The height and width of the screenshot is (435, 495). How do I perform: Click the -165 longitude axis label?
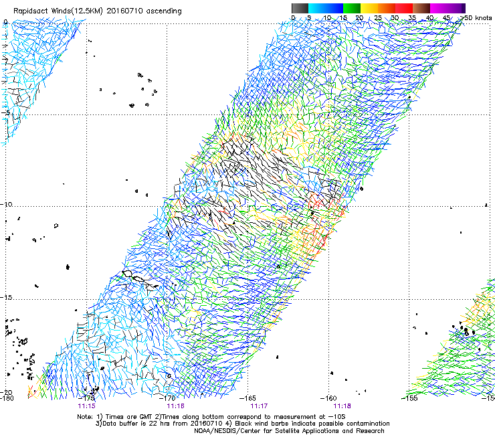coord(248,398)
